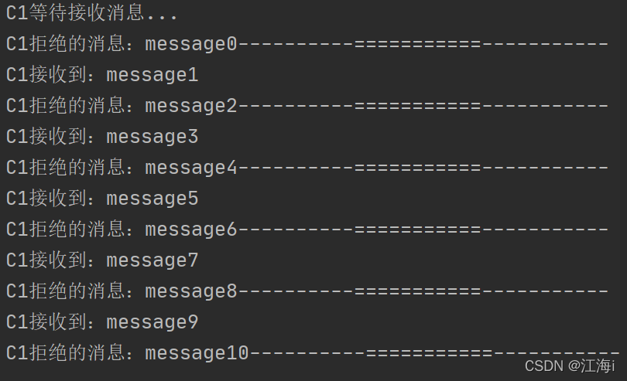
Task: Select the 'C1拒绝的消息: message6' output line
Action: click(x=307, y=230)
